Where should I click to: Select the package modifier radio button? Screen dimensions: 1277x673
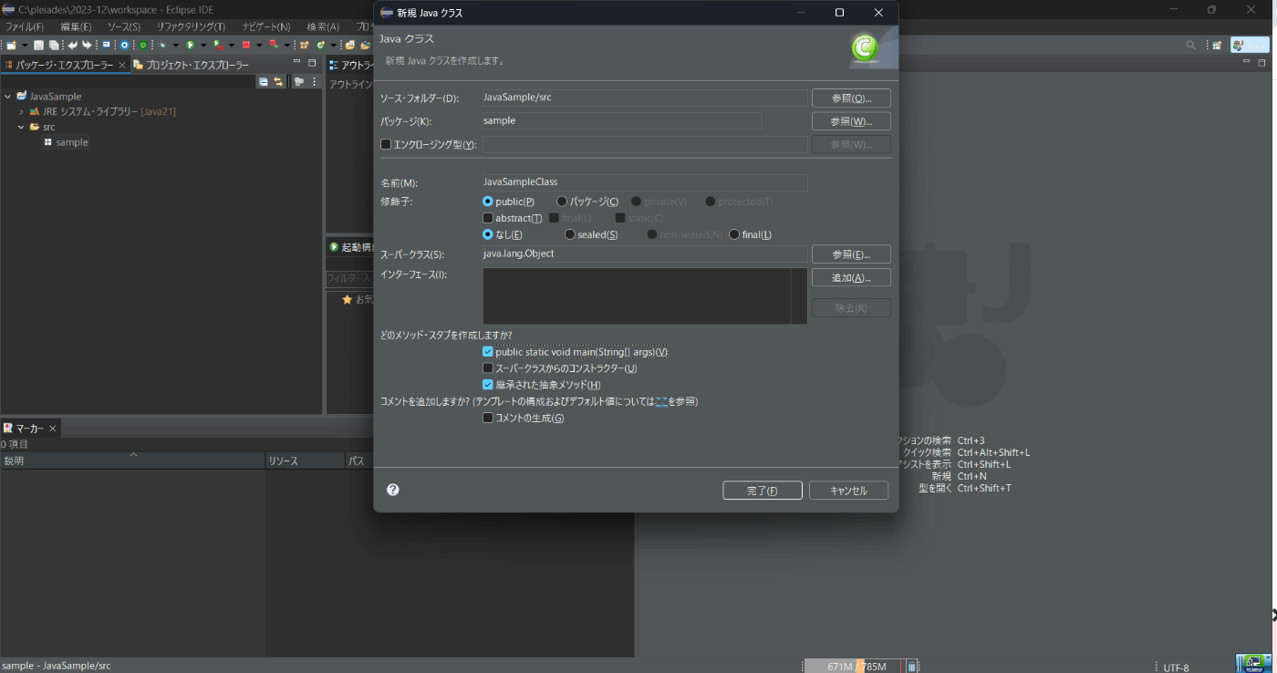[x=562, y=201]
